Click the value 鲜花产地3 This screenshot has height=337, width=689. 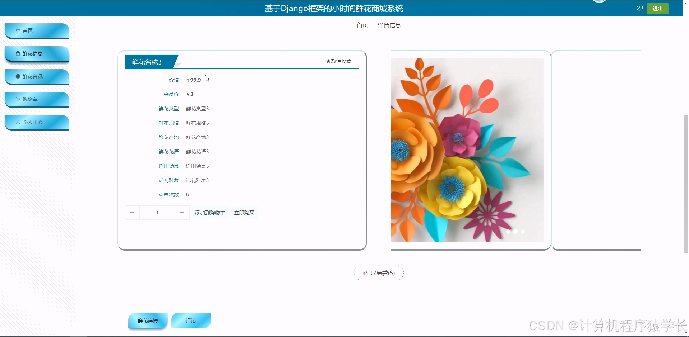tap(197, 137)
